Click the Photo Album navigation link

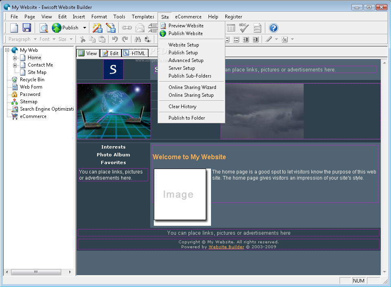point(113,155)
